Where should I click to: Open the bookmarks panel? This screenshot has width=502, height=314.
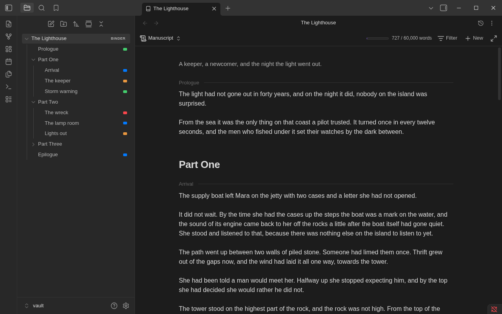pos(56,8)
